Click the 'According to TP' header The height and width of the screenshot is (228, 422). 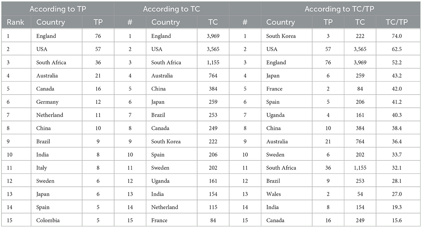(x=57, y=9)
